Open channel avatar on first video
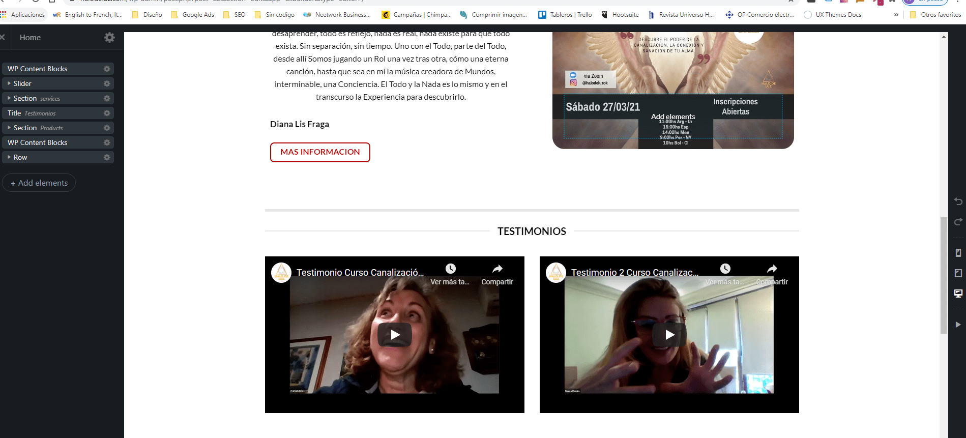The height and width of the screenshot is (438, 966). (x=281, y=273)
